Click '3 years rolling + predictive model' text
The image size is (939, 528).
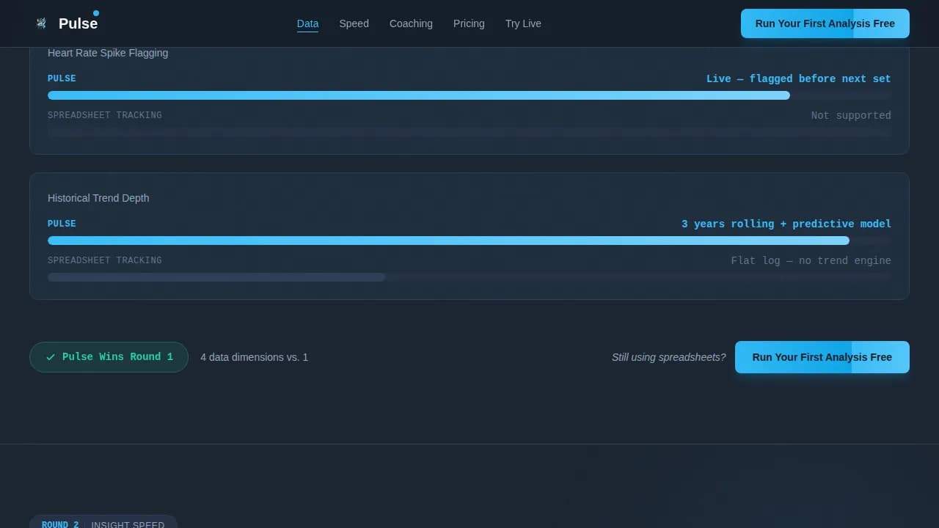[786, 224]
